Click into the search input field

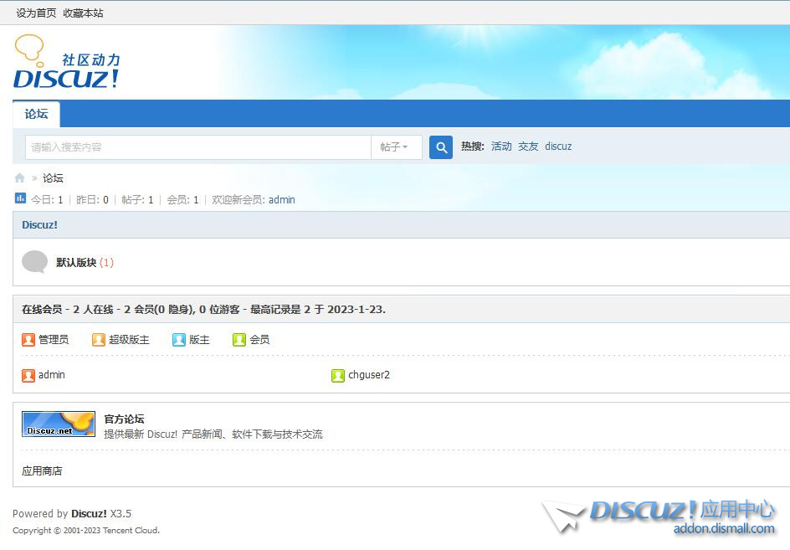coord(197,147)
